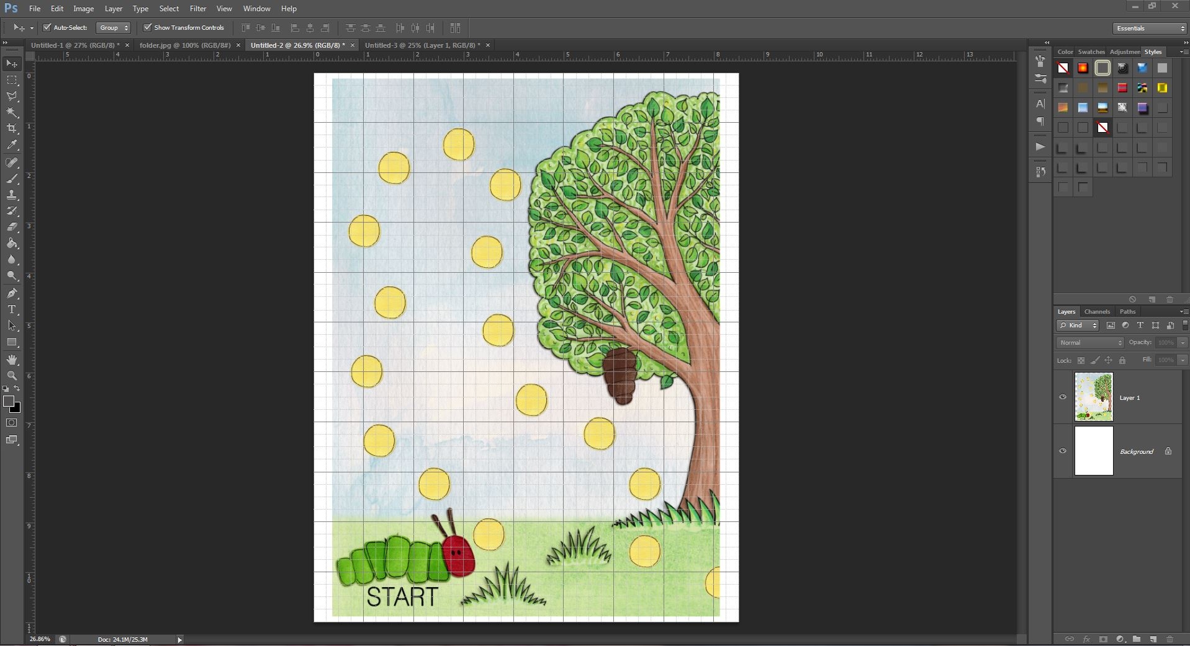The width and height of the screenshot is (1190, 646).
Task: Open the Tool Preset picker arrow
Action: click(32, 28)
